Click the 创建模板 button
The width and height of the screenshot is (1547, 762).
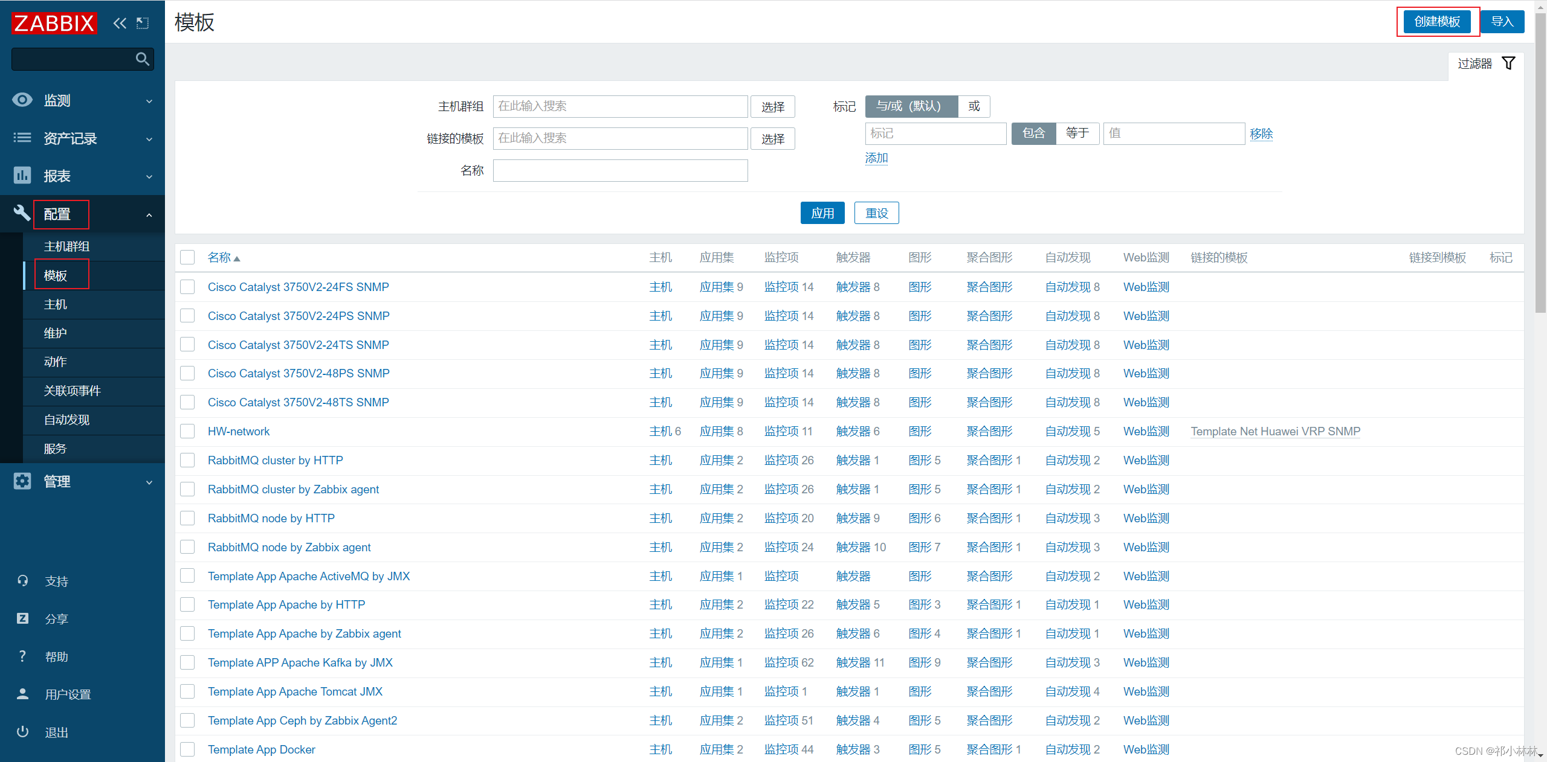point(1436,22)
